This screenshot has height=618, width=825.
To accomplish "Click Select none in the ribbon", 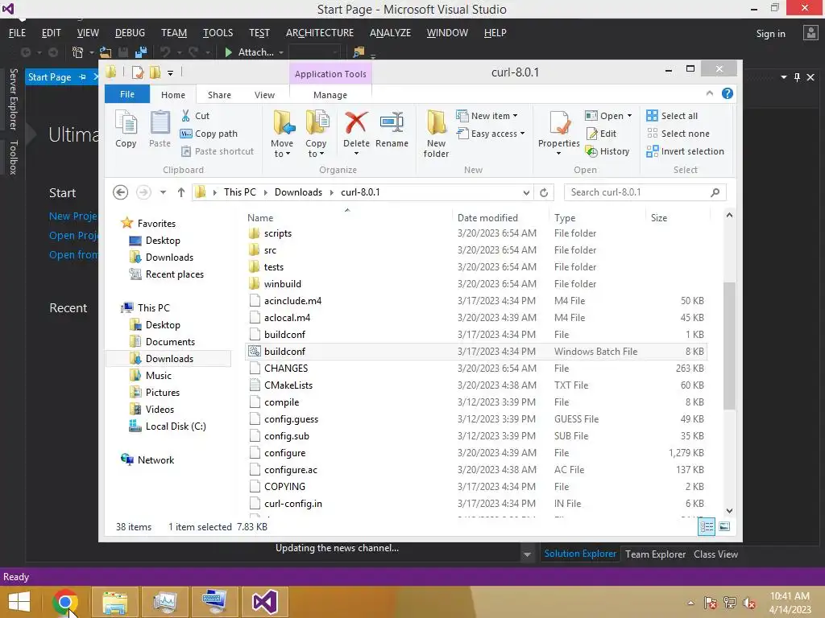I will [x=678, y=134].
